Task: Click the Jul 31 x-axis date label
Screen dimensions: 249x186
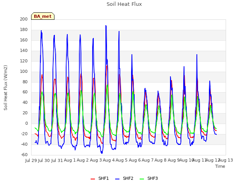Action: (x=57, y=160)
